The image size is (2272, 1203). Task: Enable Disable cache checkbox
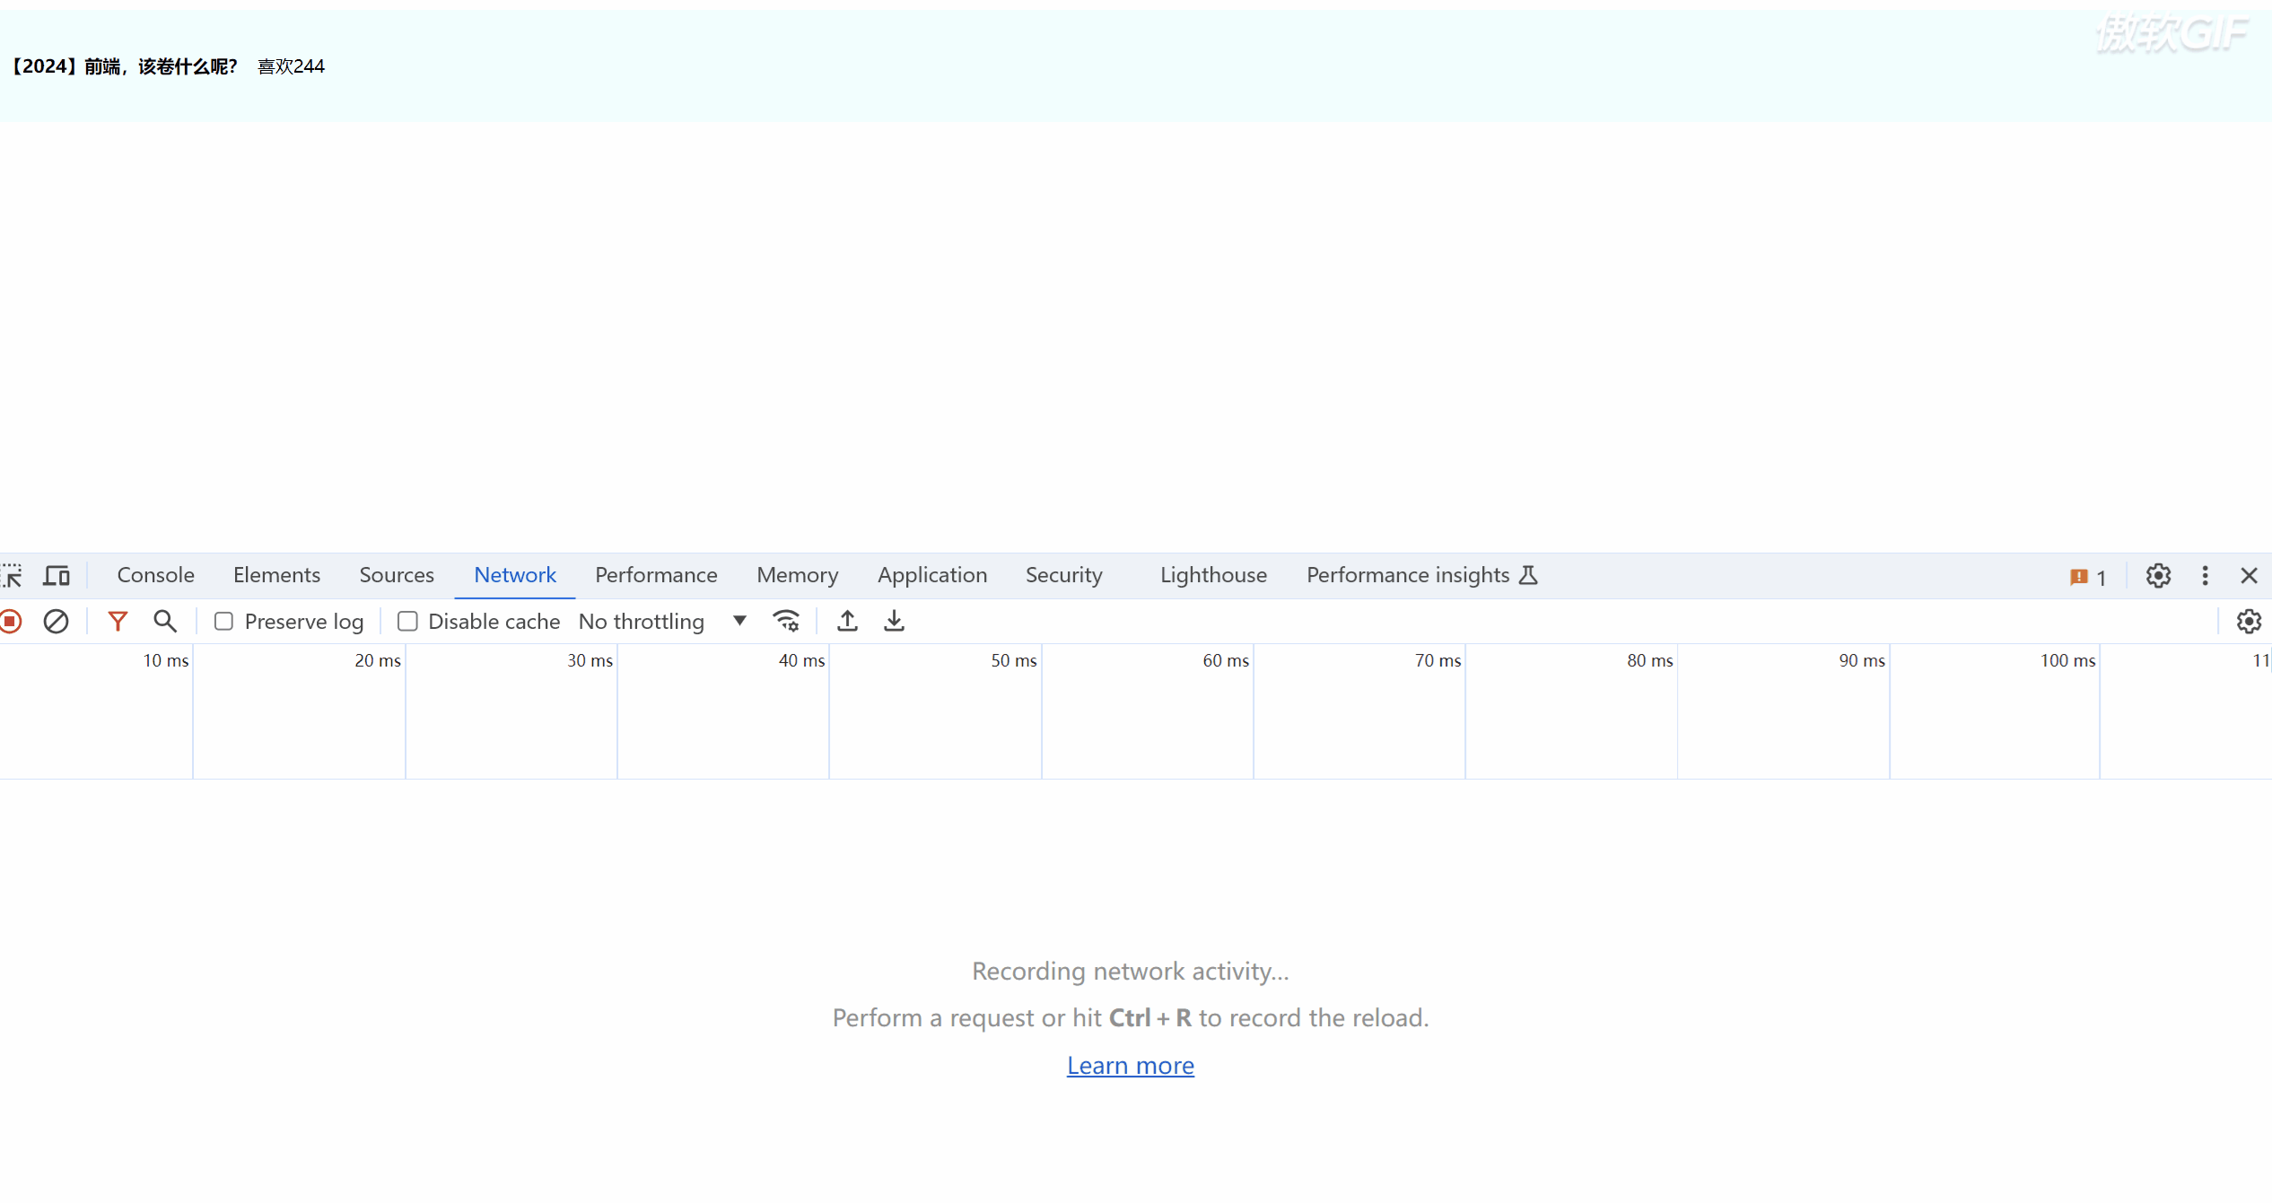point(408,622)
